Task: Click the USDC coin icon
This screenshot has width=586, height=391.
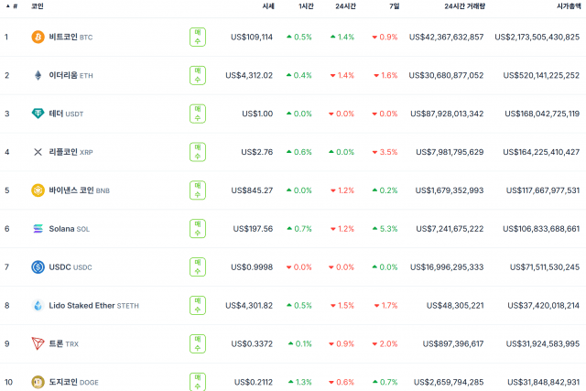Action: [x=38, y=267]
